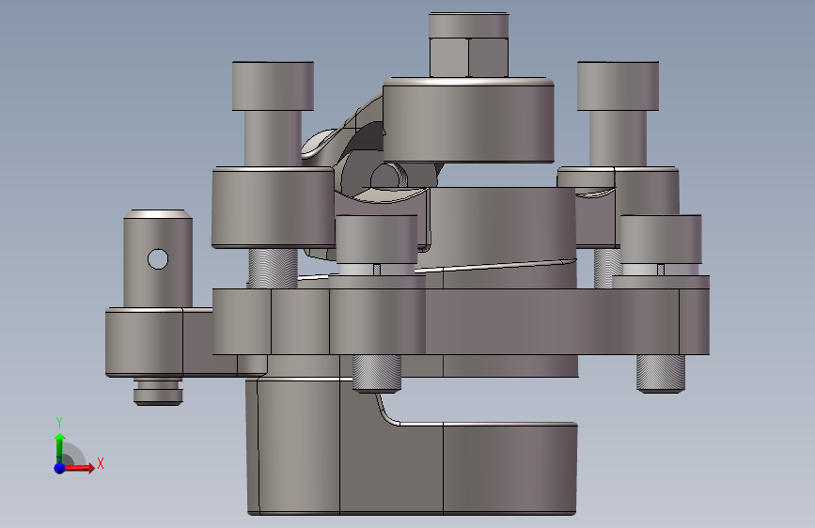Select the right threaded stud below the plate
This screenshot has height=528, width=815.
click(661, 373)
